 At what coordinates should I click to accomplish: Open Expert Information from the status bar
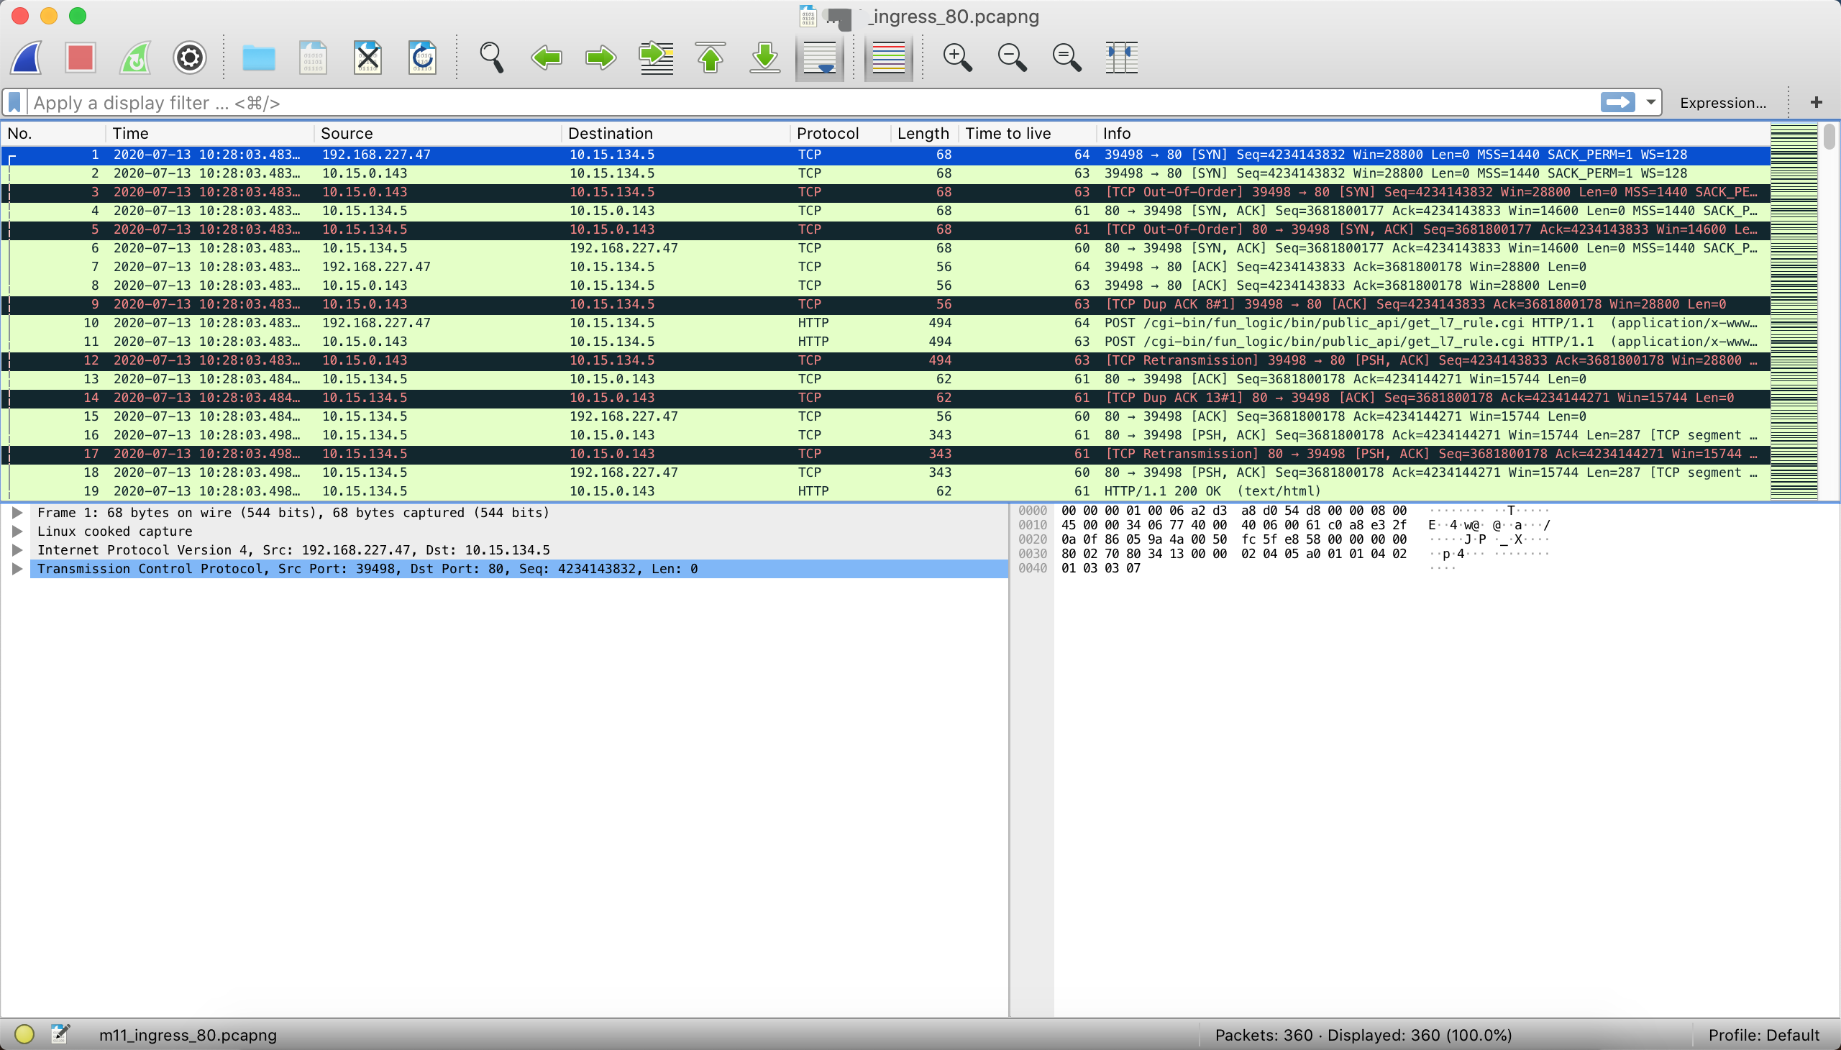24,1033
